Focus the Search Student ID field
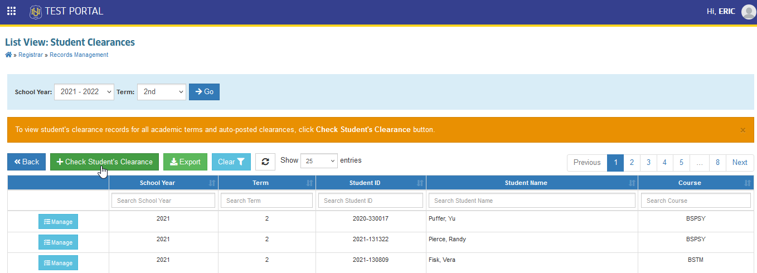757x273 pixels. (371, 201)
